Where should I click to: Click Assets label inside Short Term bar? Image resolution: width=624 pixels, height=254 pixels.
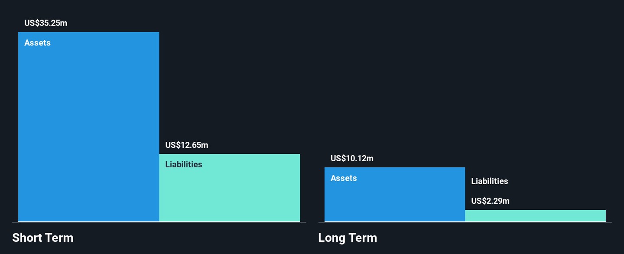[x=38, y=43]
